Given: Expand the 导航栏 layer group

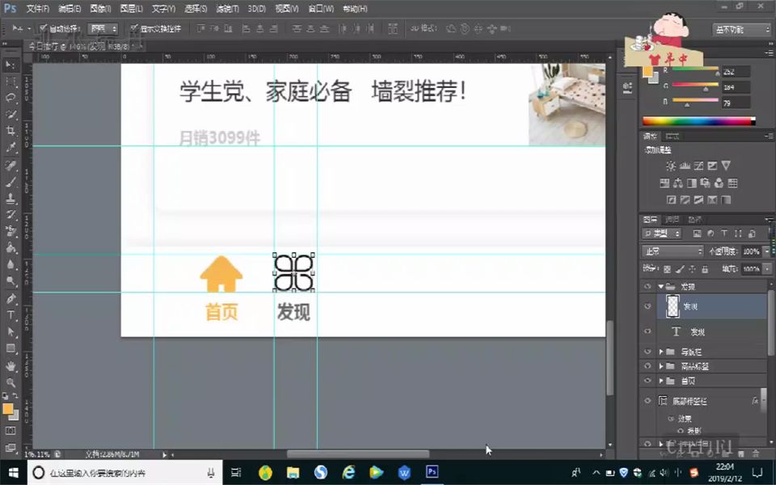Looking at the screenshot, I should click(x=662, y=351).
